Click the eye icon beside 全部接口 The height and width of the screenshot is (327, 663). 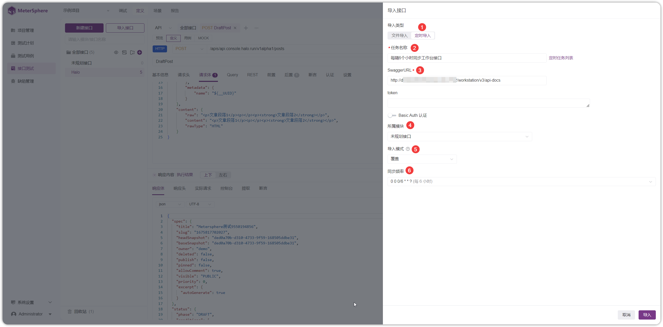[x=116, y=52]
